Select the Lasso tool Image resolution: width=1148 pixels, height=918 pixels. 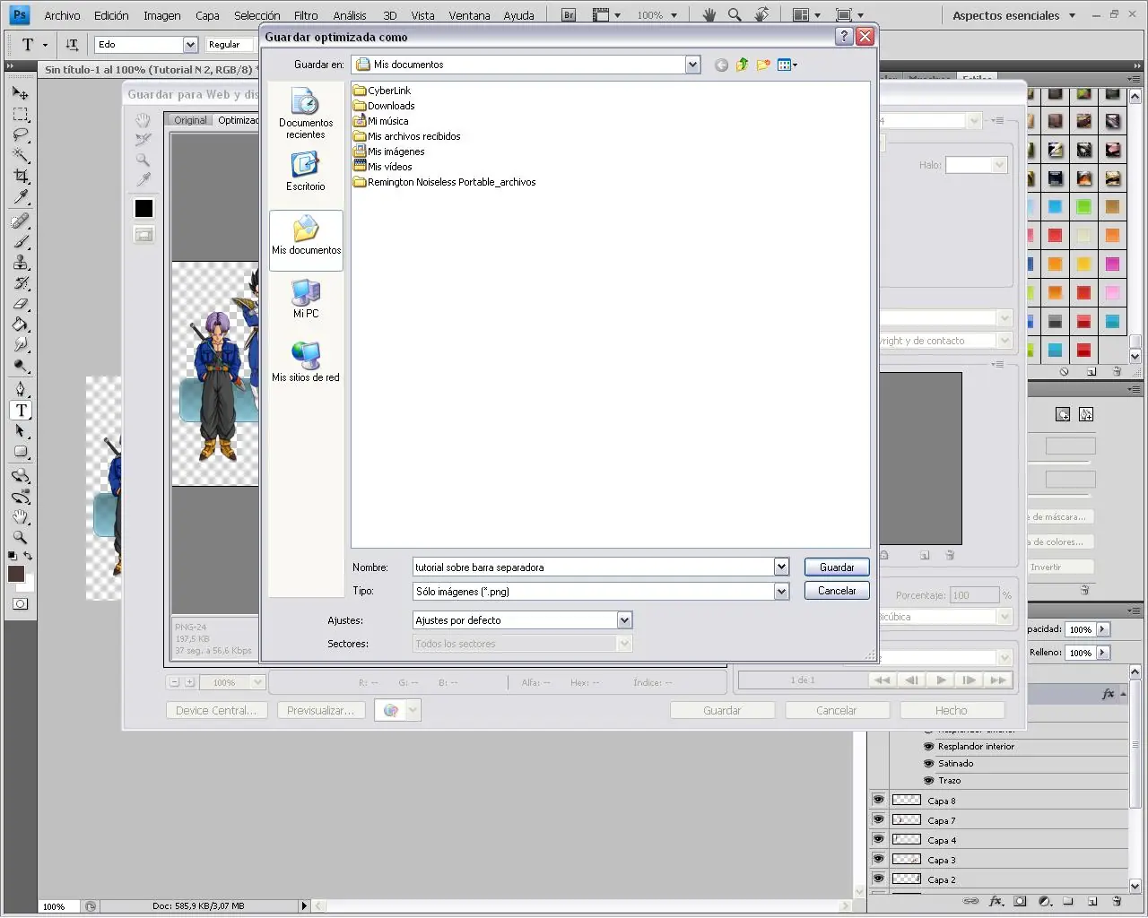(20, 135)
